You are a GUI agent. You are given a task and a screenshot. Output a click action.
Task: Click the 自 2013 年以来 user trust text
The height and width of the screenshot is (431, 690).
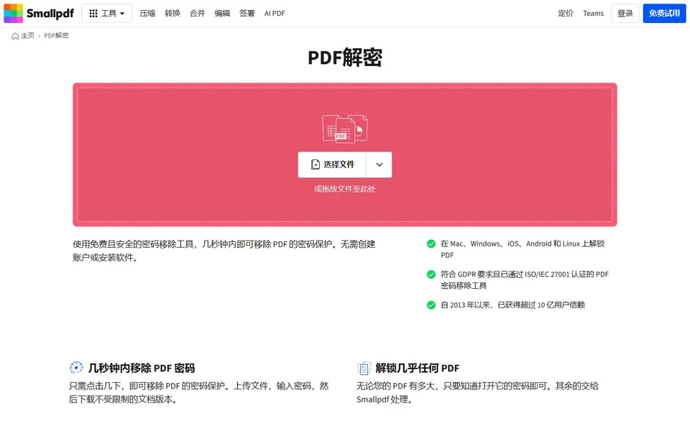click(512, 305)
